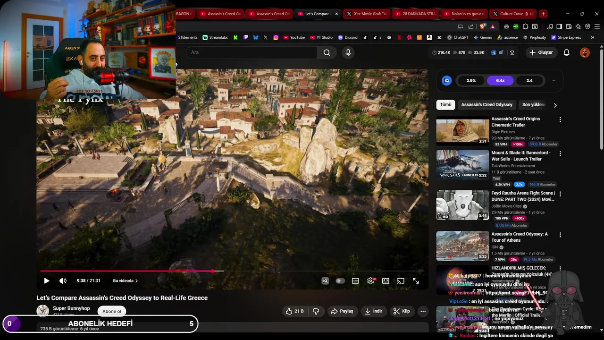Start voice search with the microphone
This screenshot has width=604, height=340.
(348, 52)
